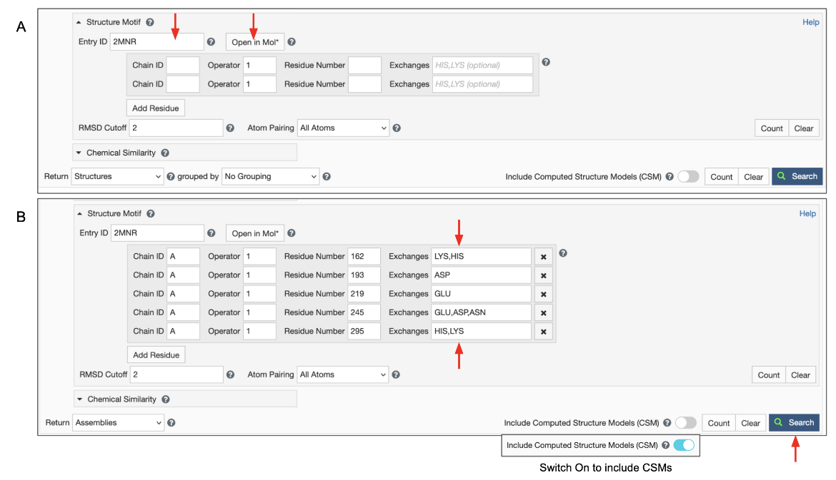Turn off the enabled CSM switch in callout

[684, 445]
